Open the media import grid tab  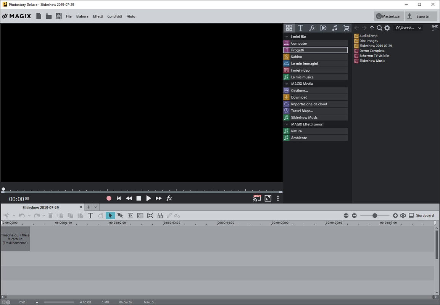click(x=289, y=28)
